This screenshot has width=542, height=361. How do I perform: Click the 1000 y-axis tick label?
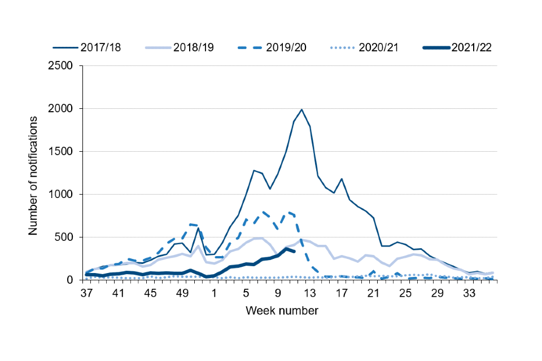pos(62,194)
